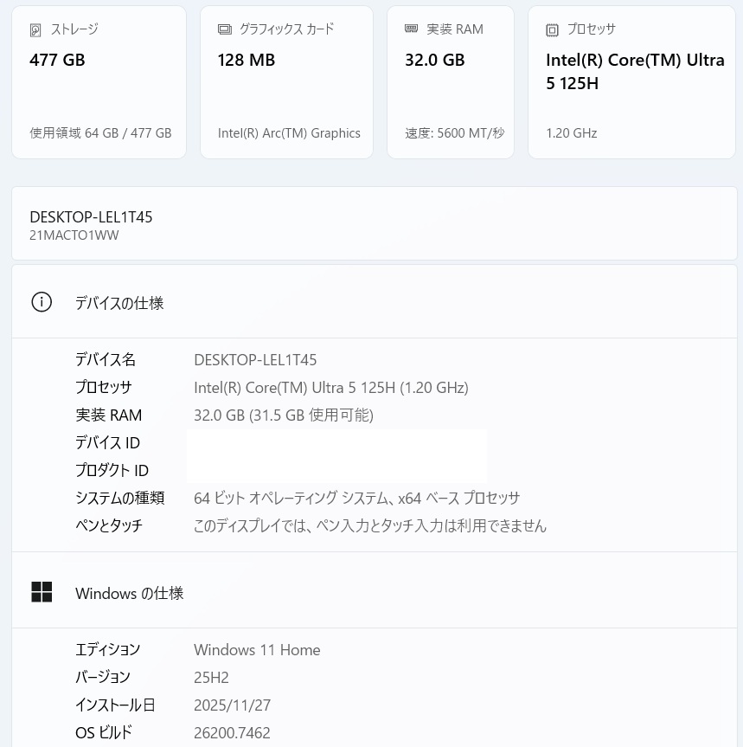The width and height of the screenshot is (743, 747).
Task: Click the Windows logo beside Windows の仕様
Action: pos(42,592)
